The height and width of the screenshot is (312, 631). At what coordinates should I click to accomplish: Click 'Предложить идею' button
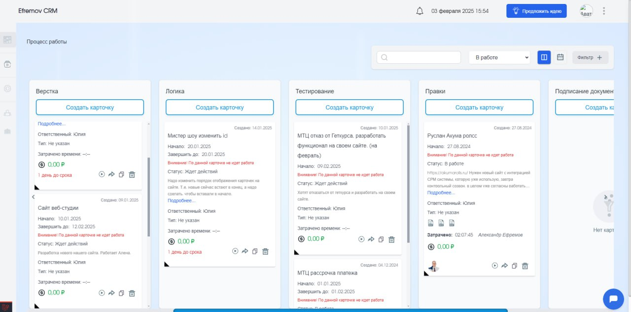(x=536, y=11)
